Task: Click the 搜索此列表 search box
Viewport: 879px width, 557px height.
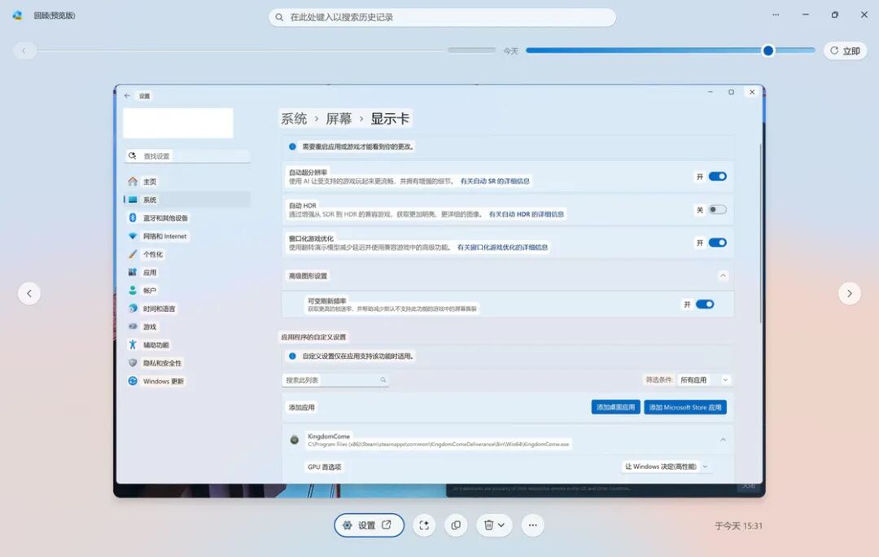Action: [335, 380]
